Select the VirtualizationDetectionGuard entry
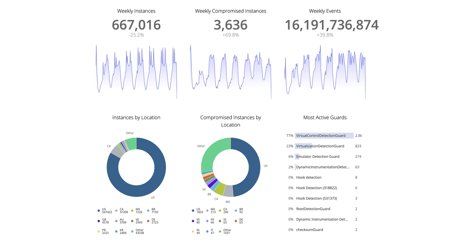This screenshot has height=245, width=470. coord(320,146)
